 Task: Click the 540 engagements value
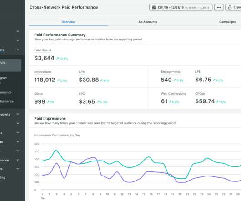click(166, 80)
